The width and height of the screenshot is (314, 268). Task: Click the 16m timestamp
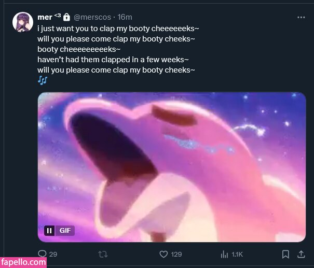click(125, 17)
